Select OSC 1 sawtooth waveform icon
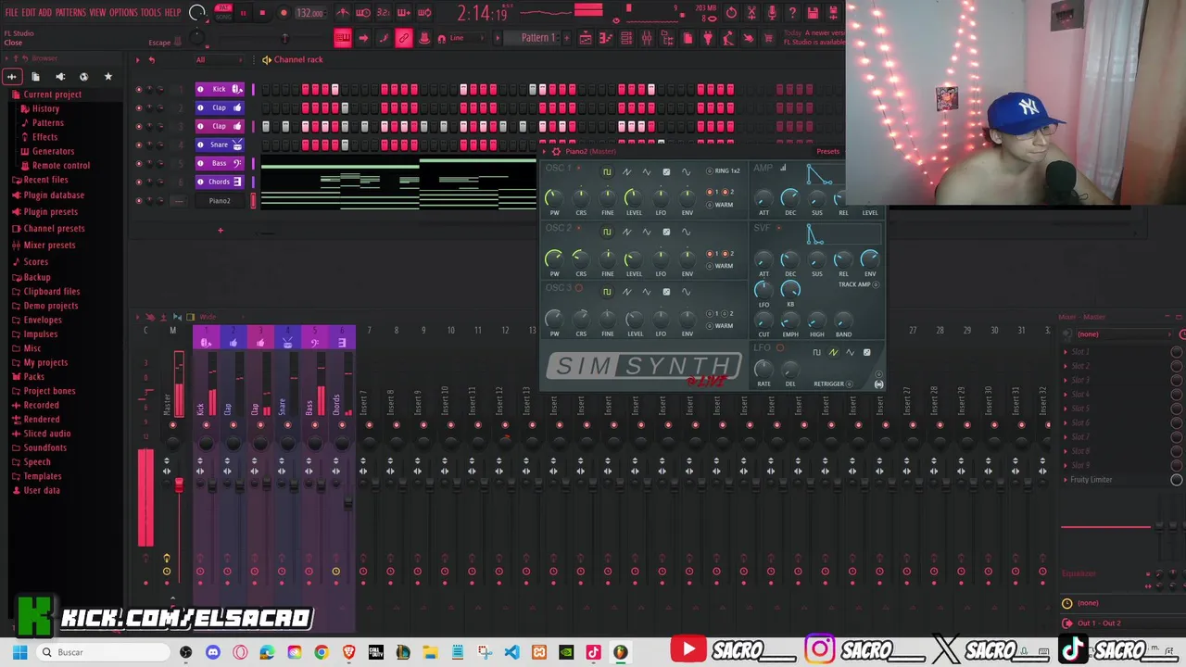 coord(626,171)
